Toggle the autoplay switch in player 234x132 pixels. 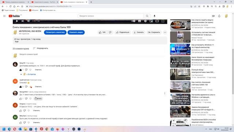click(x=133, y=21)
